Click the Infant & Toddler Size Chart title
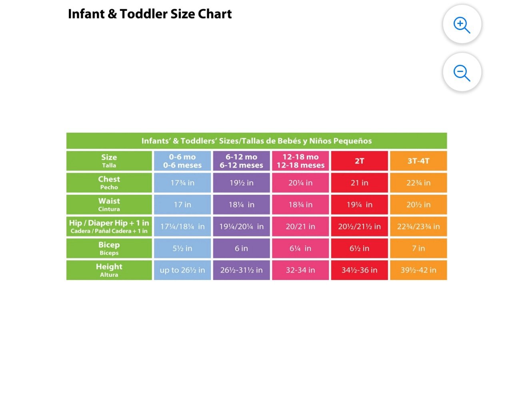The image size is (516, 406). 150,14
